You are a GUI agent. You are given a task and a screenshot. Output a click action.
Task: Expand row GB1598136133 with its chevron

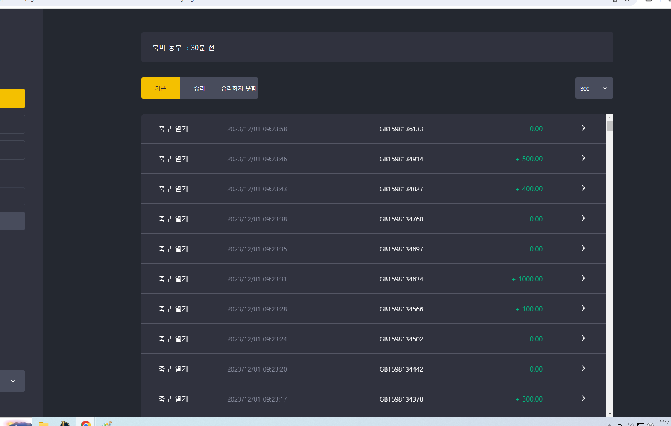tap(583, 128)
